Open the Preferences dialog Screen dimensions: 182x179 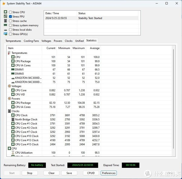click(109, 173)
